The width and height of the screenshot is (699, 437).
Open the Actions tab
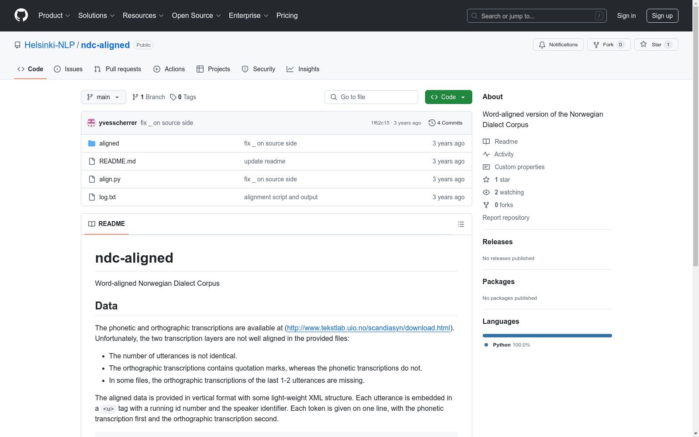coord(169,69)
